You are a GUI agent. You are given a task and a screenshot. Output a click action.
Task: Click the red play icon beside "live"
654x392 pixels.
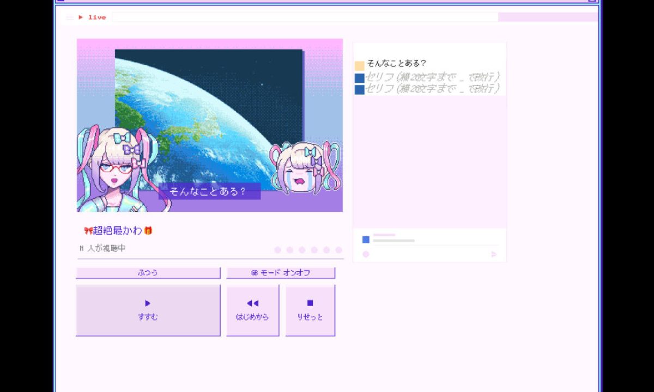pyautogui.click(x=81, y=17)
